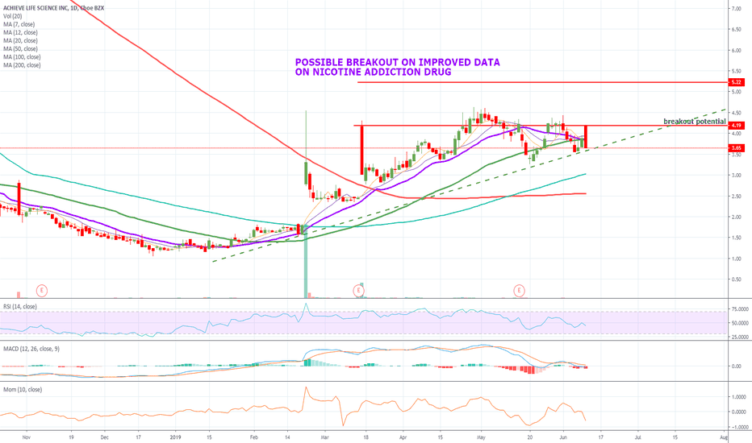This screenshot has height=443, width=752.
Task: Click the 6.00 price axis label
Action: 736,50
